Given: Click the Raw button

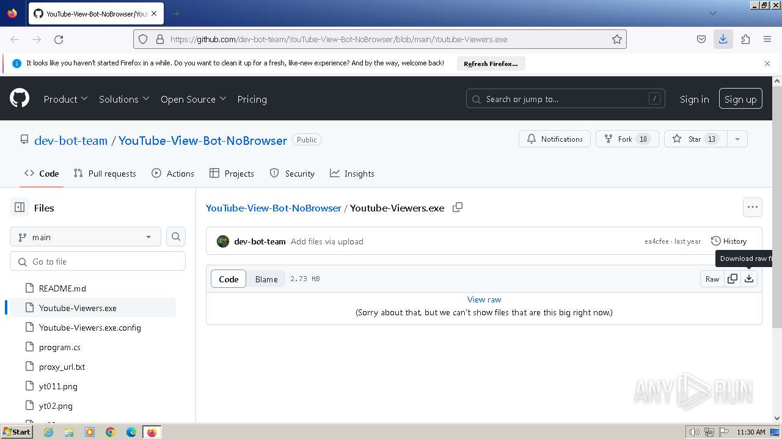Looking at the screenshot, I should click(712, 279).
